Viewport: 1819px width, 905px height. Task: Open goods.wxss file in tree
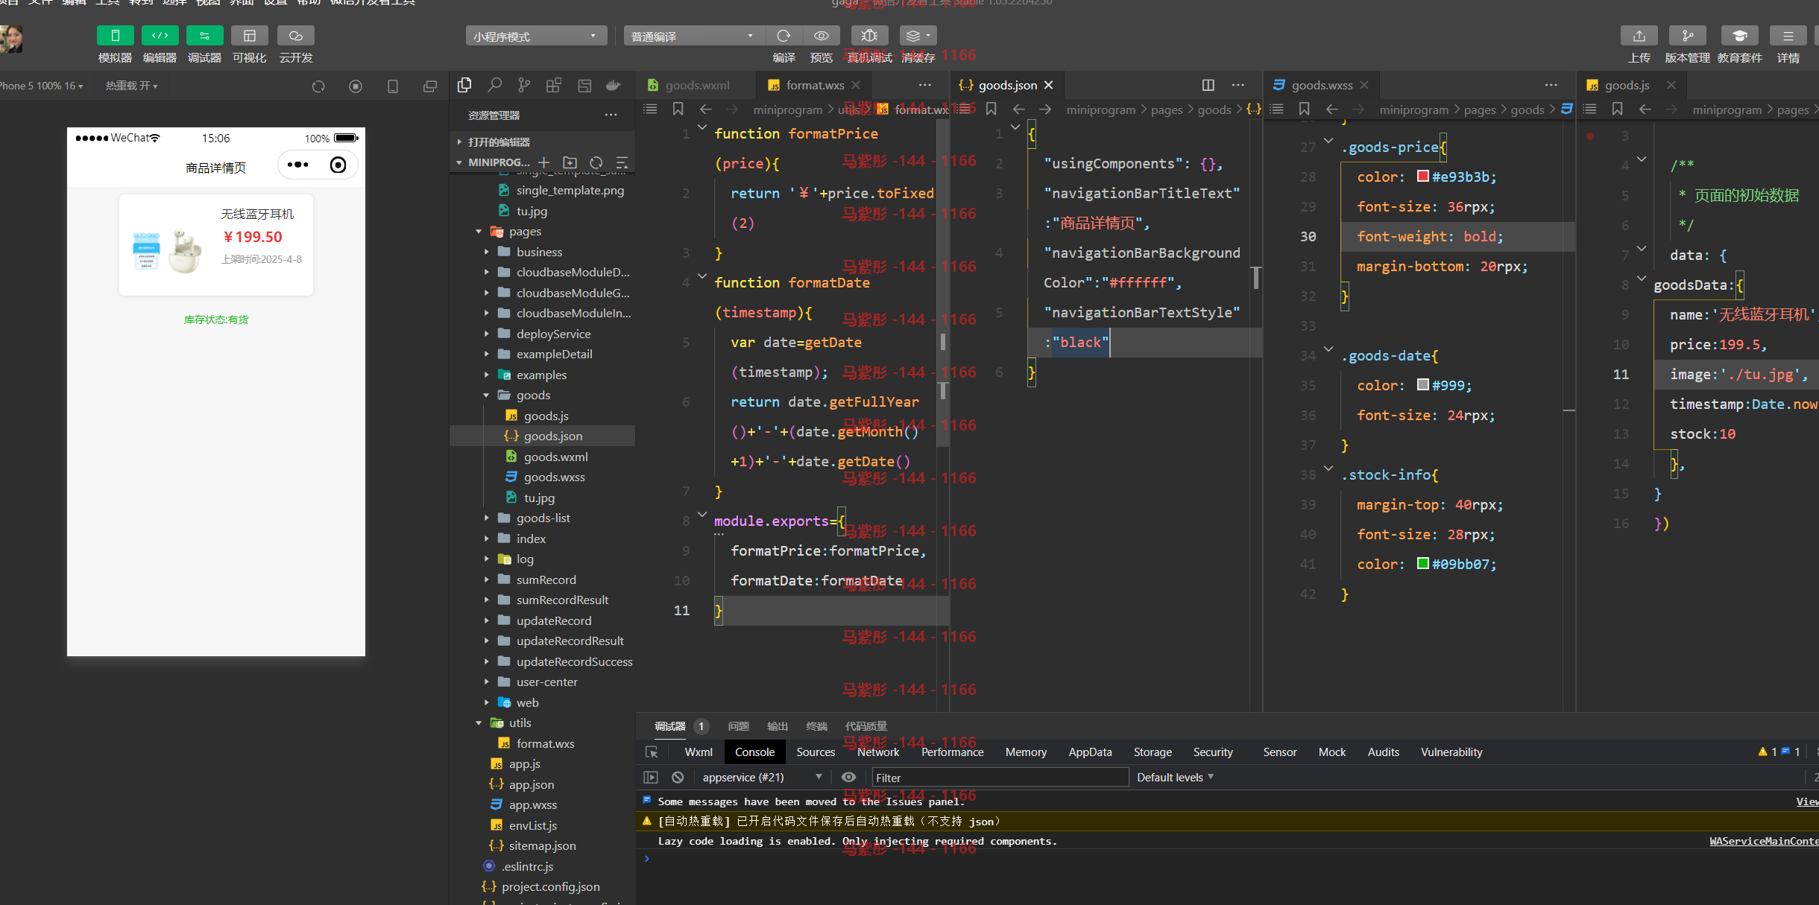click(554, 477)
